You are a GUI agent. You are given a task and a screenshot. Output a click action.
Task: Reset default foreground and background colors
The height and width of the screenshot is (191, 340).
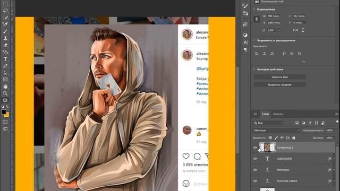3,107
